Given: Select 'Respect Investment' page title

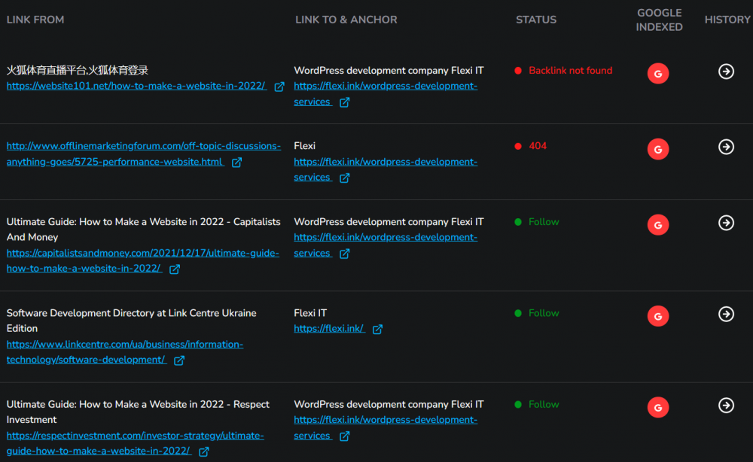Looking at the screenshot, I should click(x=138, y=412).
